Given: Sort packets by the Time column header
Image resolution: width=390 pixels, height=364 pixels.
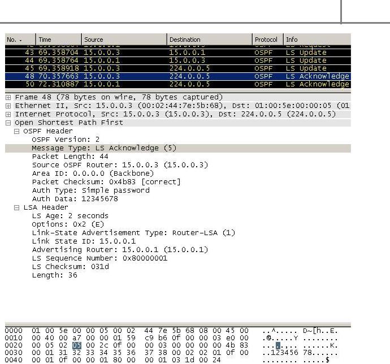Looking at the screenshot, I should click(x=59, y=40).
